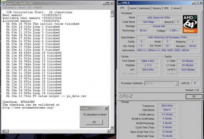The image size is (204, 139).
Task: Click the Bank Cycle Time value '15 clocks'
Action: click(x=167, y=132)
